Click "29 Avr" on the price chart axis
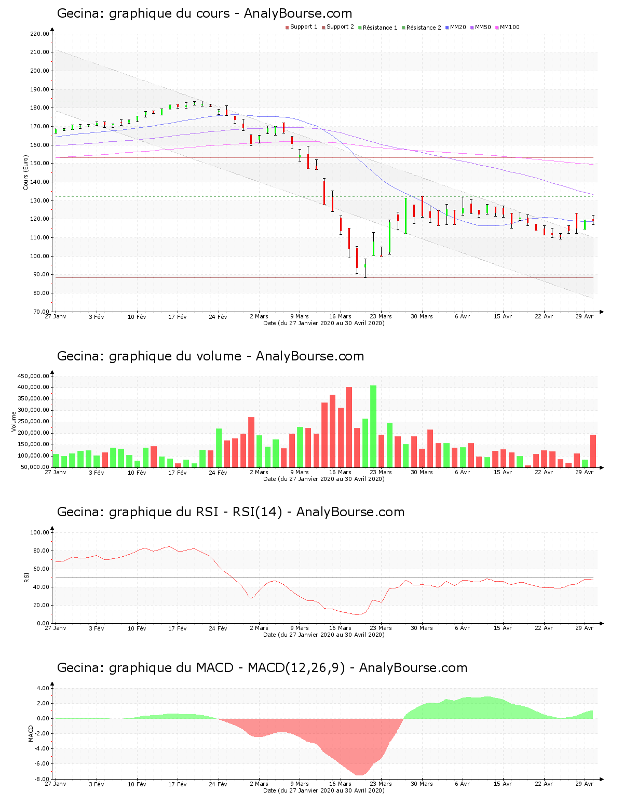This screenshot has height=805, width=623. [585, 317]
